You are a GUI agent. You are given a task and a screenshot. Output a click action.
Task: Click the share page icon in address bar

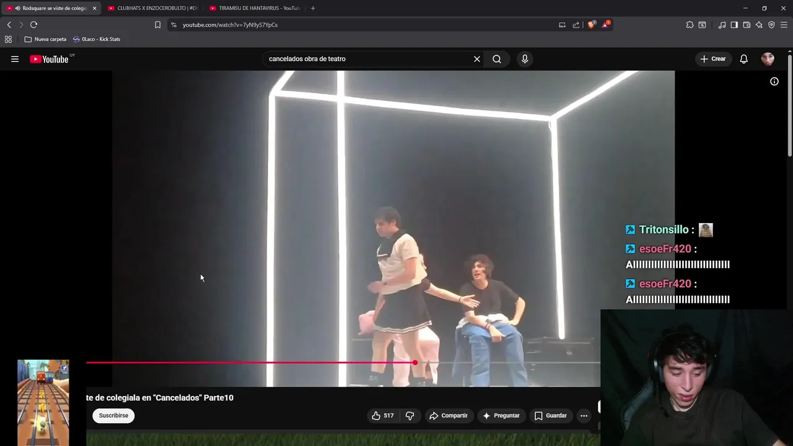point(576,25)
